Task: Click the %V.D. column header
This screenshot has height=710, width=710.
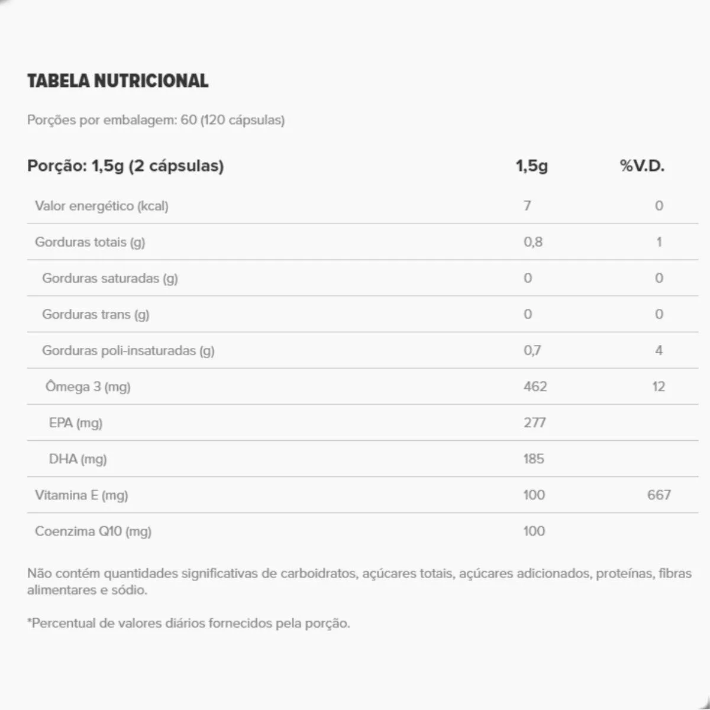Action: pos(642,166)
